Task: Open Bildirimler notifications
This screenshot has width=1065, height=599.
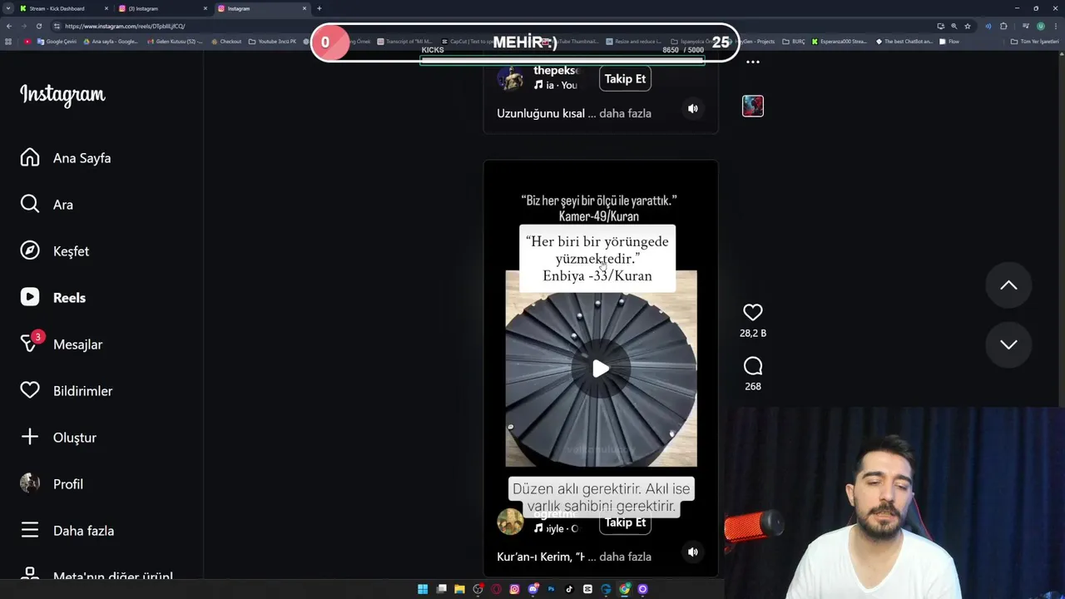Action: point(67,391)
